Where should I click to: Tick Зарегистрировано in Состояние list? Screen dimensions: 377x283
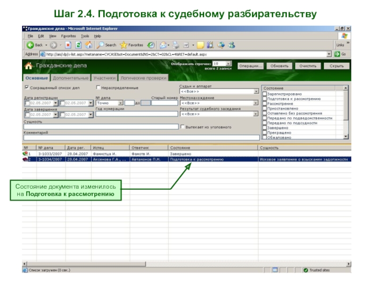click(264, 94)
